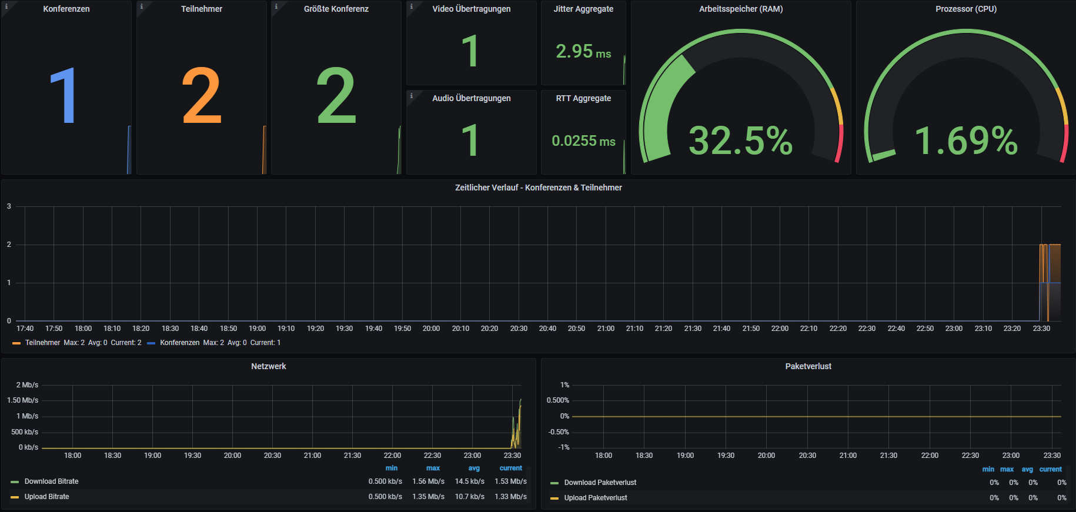The image size is (1076, 512).
Task: Open the Teilnehmer panel info icon
Action: pos(141,6)
